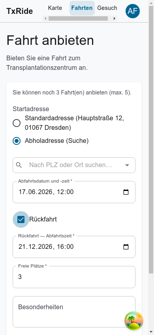Open calendar picker for Rückfahrt Abfahrtszeit field
This screenshot has height=335, width=154.
[x=126, y=247]
